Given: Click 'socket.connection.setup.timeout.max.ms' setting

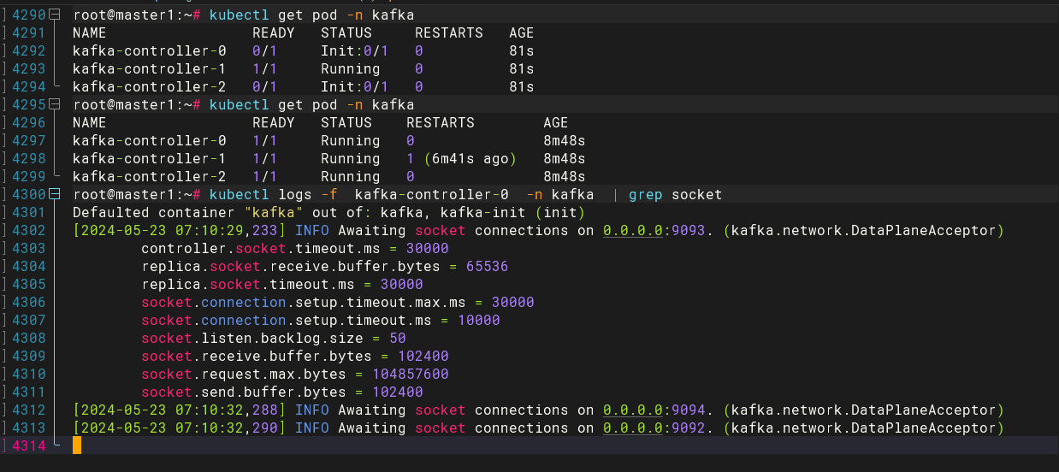Looking at the screenshot, I should pos(304,302).
